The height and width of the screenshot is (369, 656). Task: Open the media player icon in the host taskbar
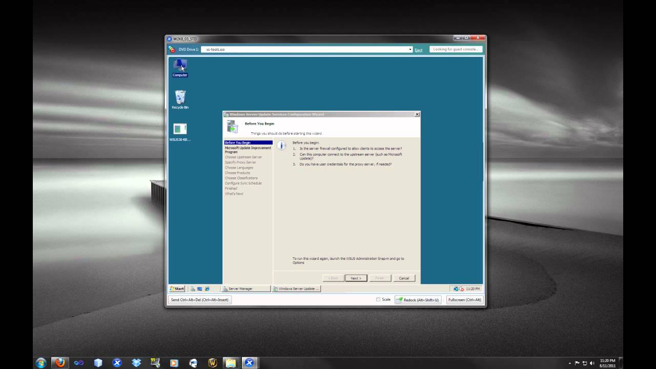point(174,363)
